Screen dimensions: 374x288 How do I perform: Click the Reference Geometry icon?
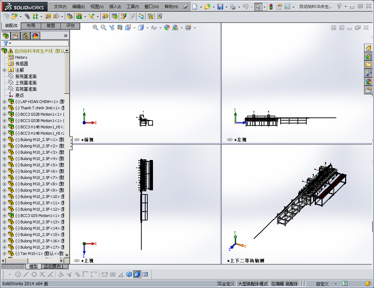91,16
